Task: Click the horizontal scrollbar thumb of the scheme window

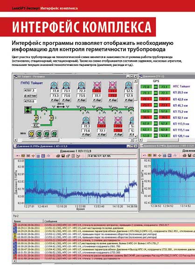Action: [x=38, y=140]
